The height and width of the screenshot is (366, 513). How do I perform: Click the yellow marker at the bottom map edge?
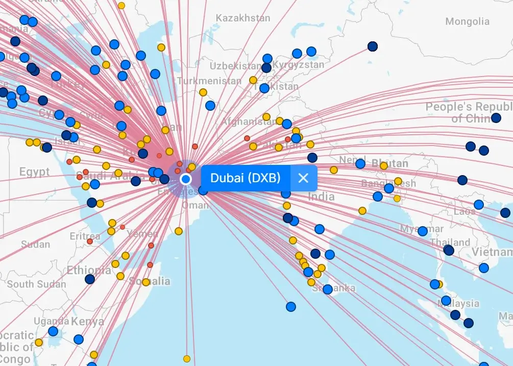click(187, 359)
